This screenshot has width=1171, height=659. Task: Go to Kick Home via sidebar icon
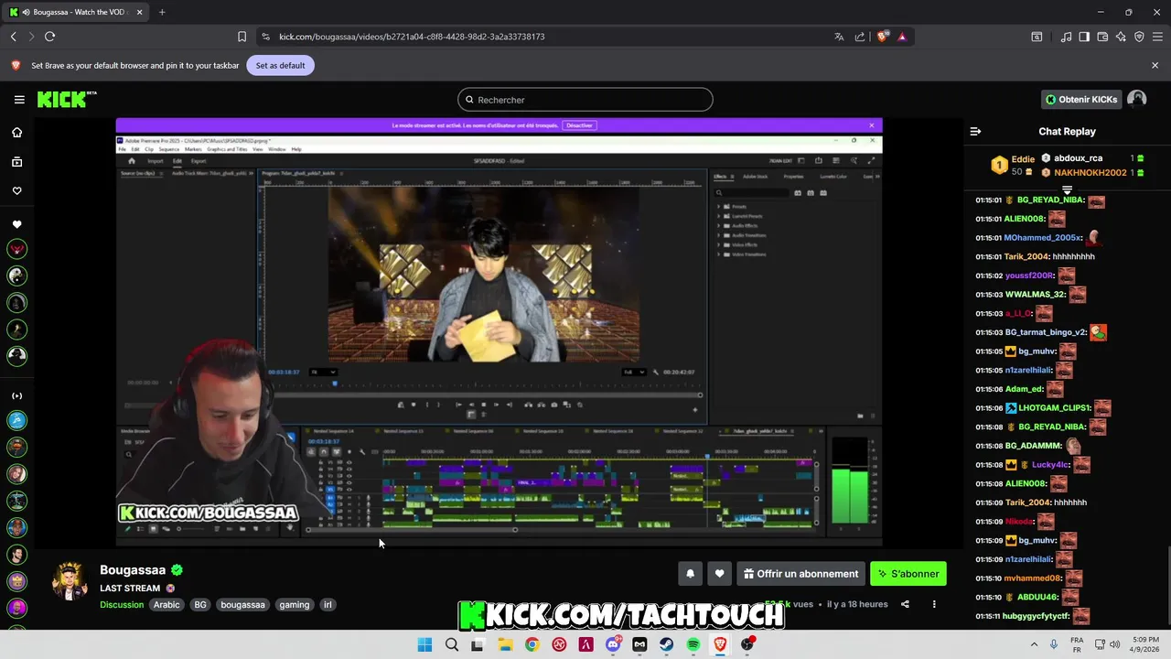coord(16,133)
